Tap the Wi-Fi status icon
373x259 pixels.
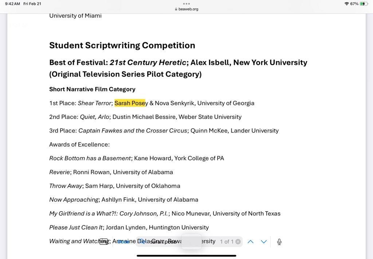(x=346, y=4)
